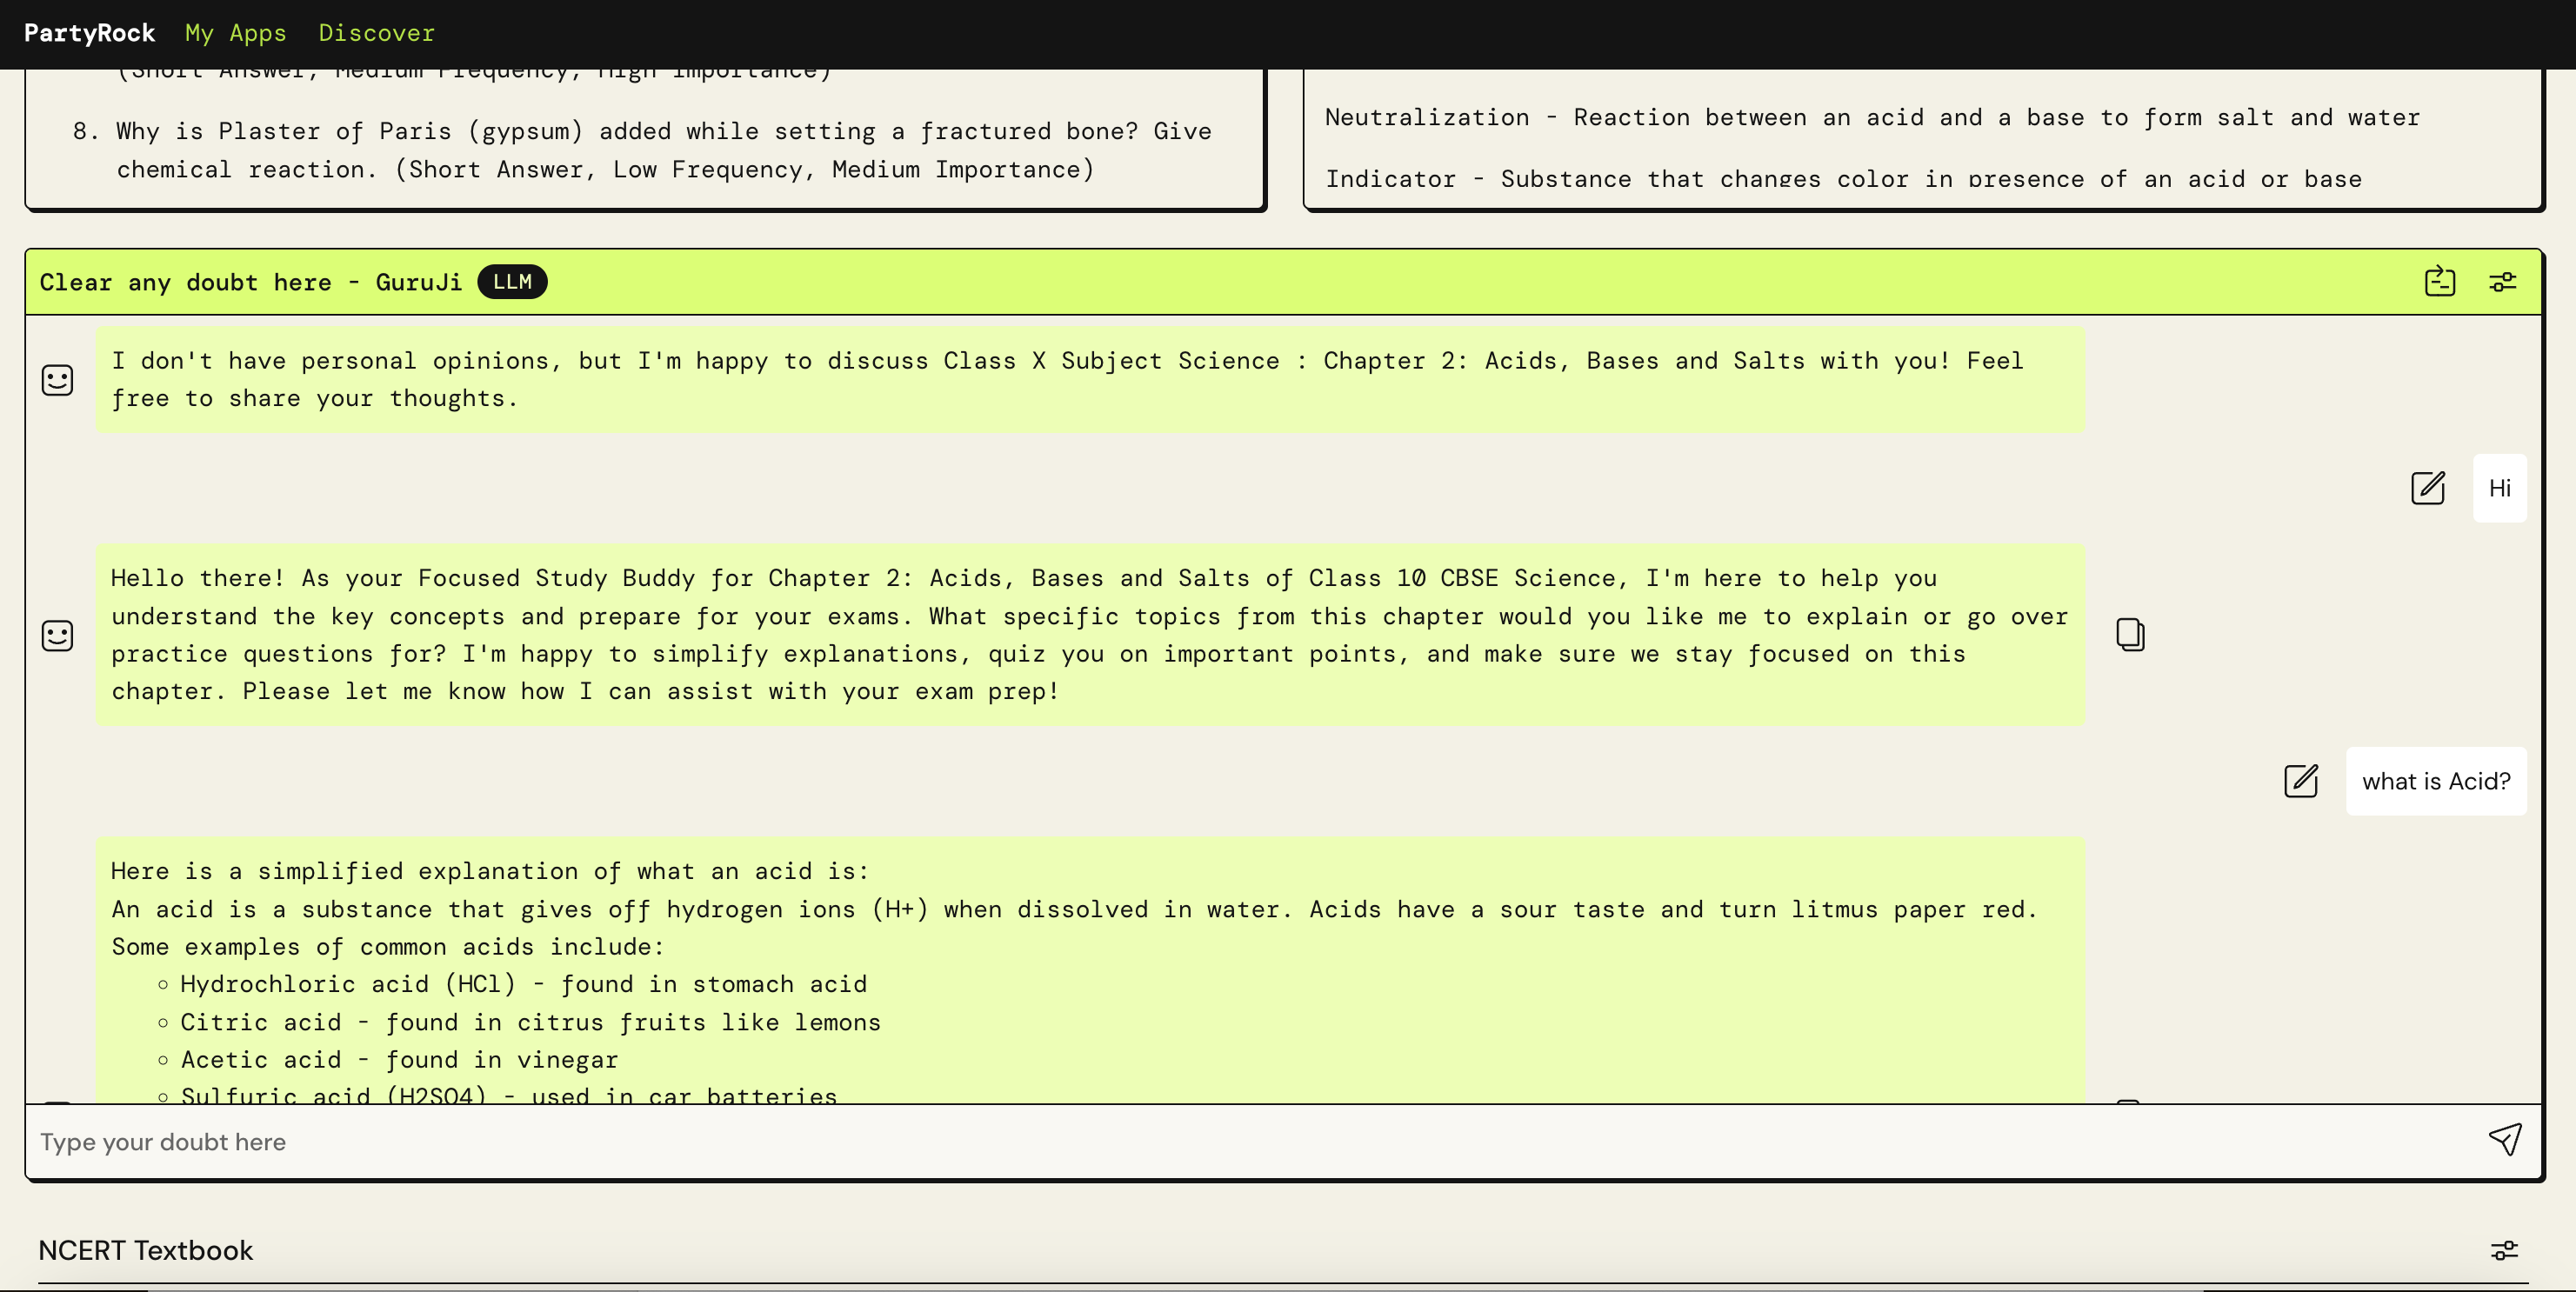
Task: Click the PartyRock home logo
Action: [x=89, y=33]
